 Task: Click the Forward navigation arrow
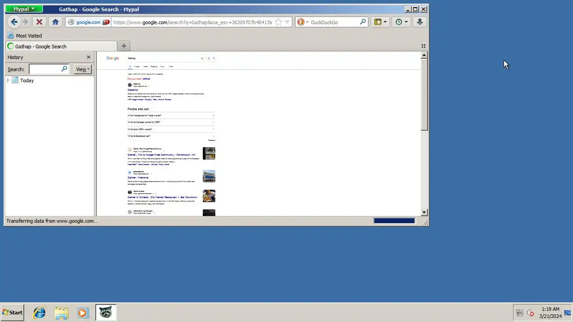tap(26, 22)
